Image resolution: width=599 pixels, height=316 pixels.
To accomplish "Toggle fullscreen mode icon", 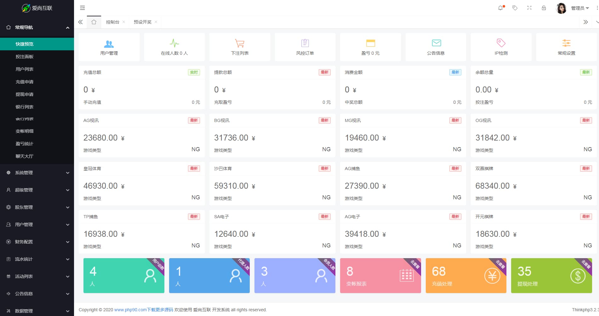I will point(529,8).
